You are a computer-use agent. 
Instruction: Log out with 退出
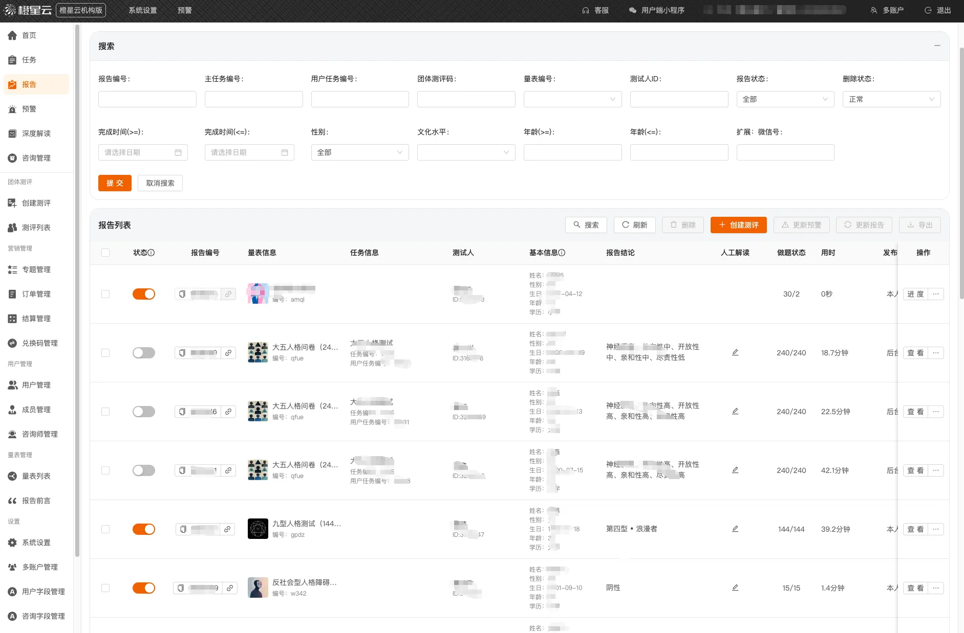coord(938,10)
